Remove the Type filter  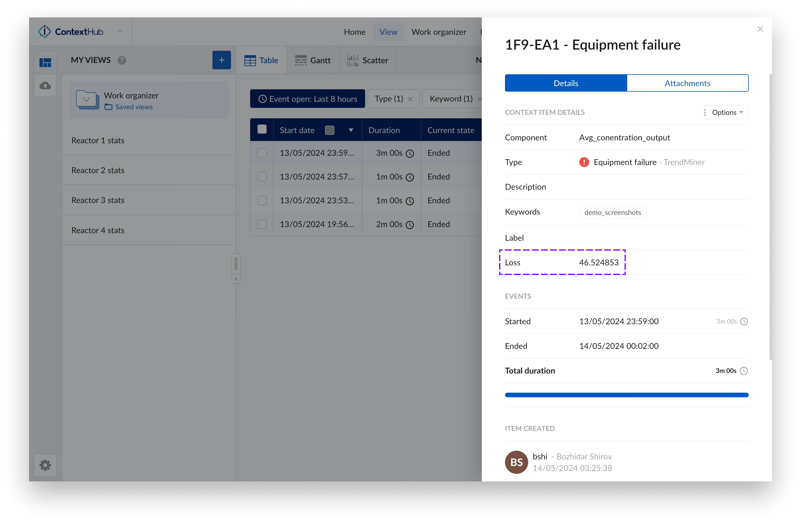point(410,99)
